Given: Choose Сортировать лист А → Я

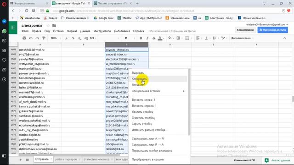Looking at the screenshot, I should [x=158, y=139].
